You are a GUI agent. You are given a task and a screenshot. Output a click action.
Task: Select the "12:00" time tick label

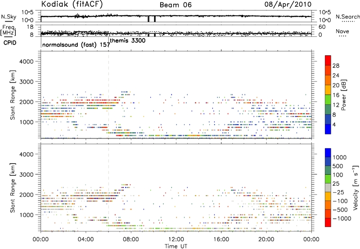(x=176, y=240)
